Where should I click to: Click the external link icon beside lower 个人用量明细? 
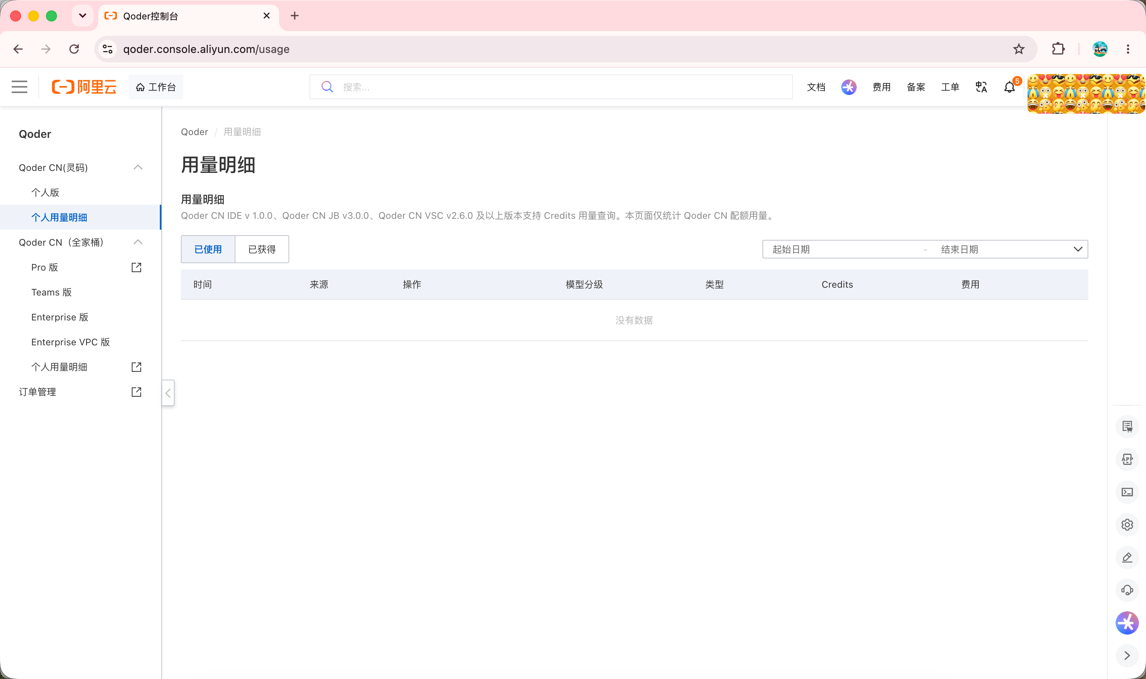[136, 367]
